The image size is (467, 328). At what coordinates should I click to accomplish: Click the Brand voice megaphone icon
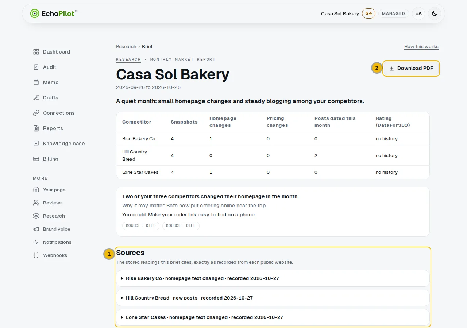(36, 229)
